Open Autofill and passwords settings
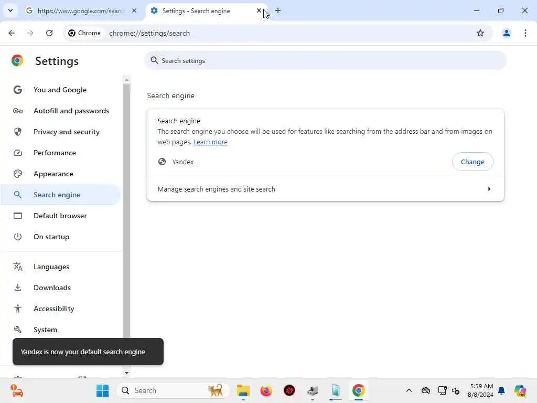The height and width of the screenshot is (403, 537). pyautogui.click(x=60, y=111)
